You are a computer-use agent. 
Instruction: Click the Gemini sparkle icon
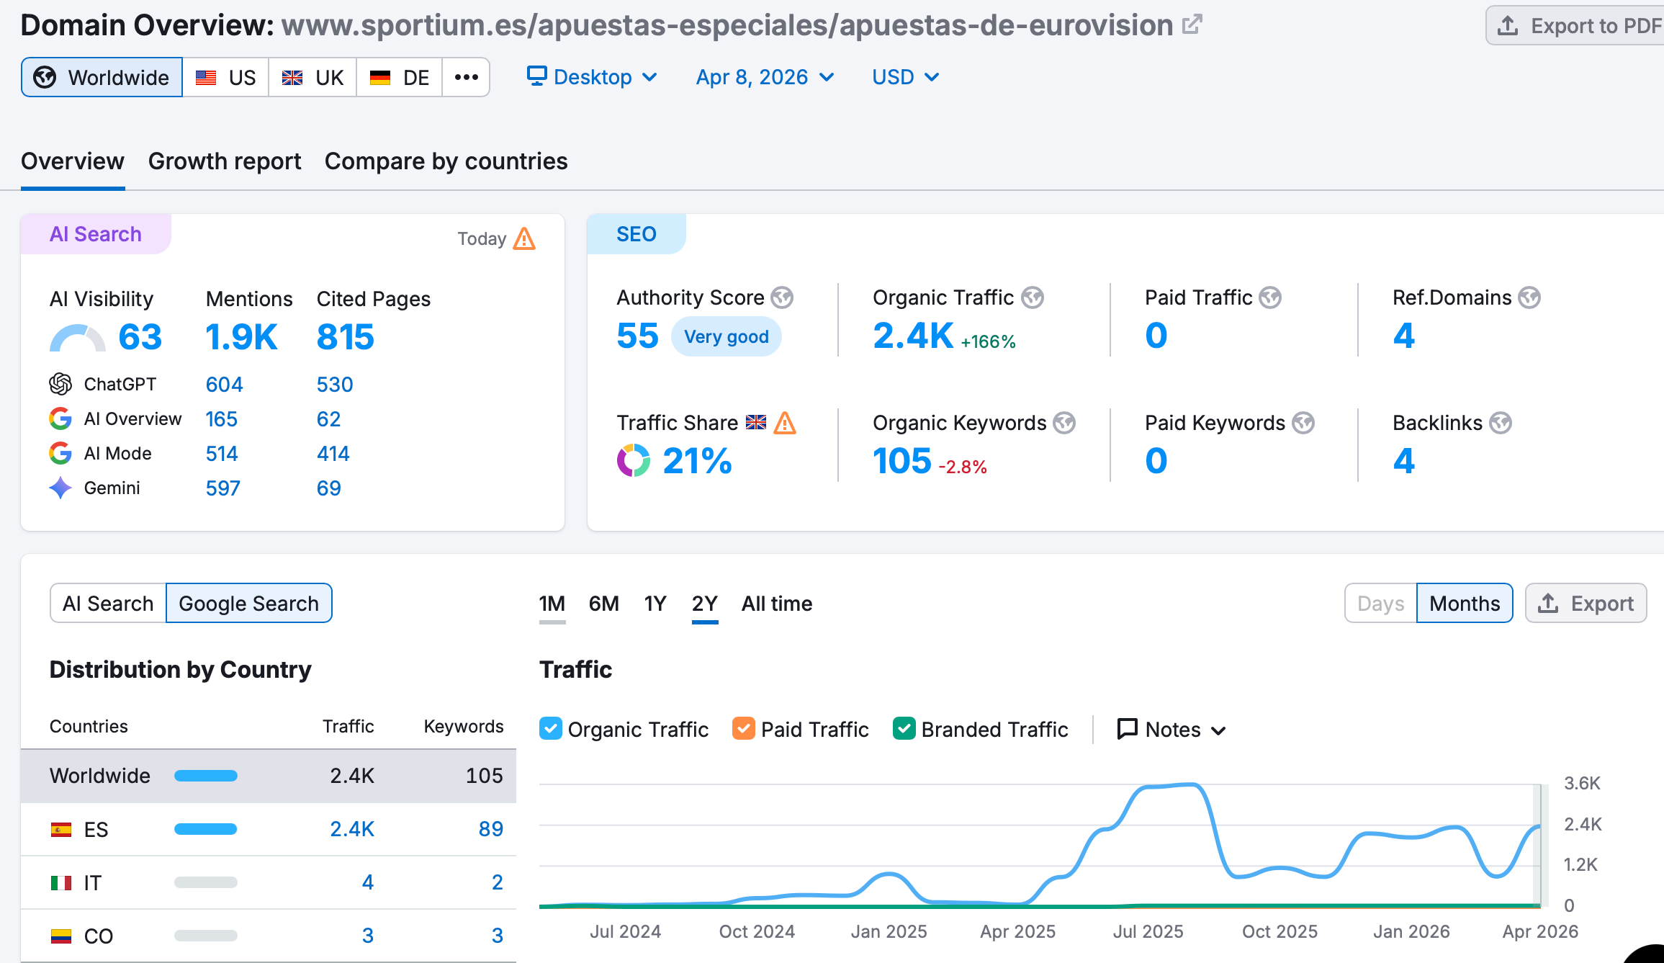pos(60,488)
